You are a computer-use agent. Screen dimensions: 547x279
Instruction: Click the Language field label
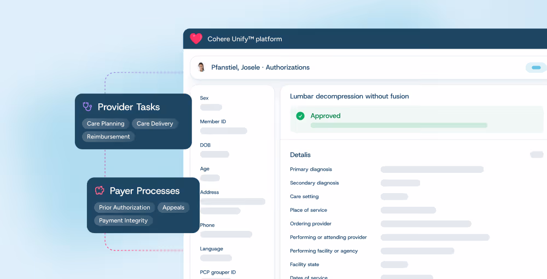point(211,249)
